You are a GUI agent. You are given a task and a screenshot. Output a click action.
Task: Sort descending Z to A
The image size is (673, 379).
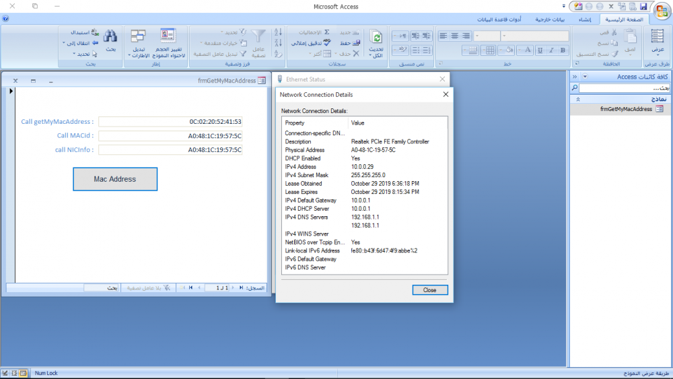click(278, 43)
